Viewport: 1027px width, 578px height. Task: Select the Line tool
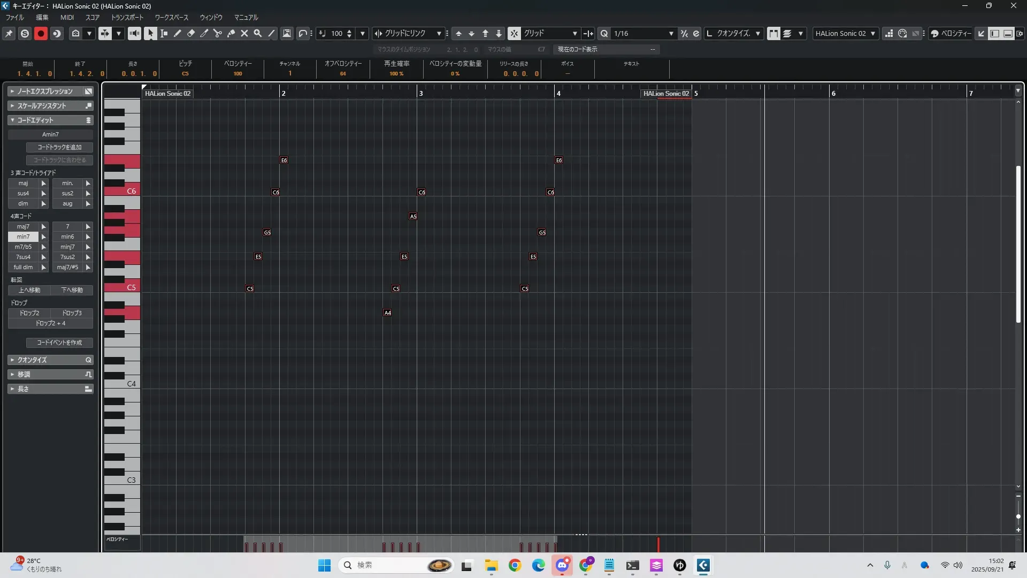tap(271, 33)
